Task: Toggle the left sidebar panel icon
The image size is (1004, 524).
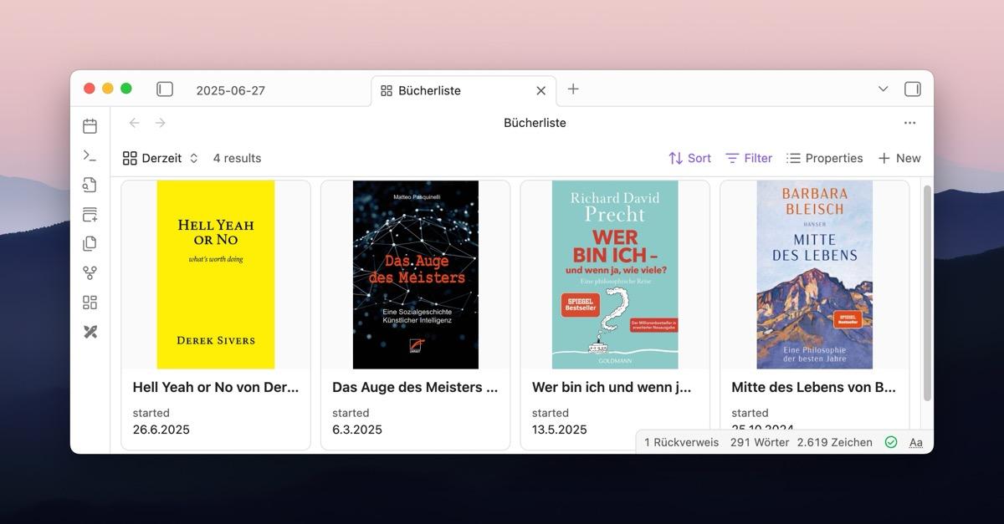Action: [165, 89]
